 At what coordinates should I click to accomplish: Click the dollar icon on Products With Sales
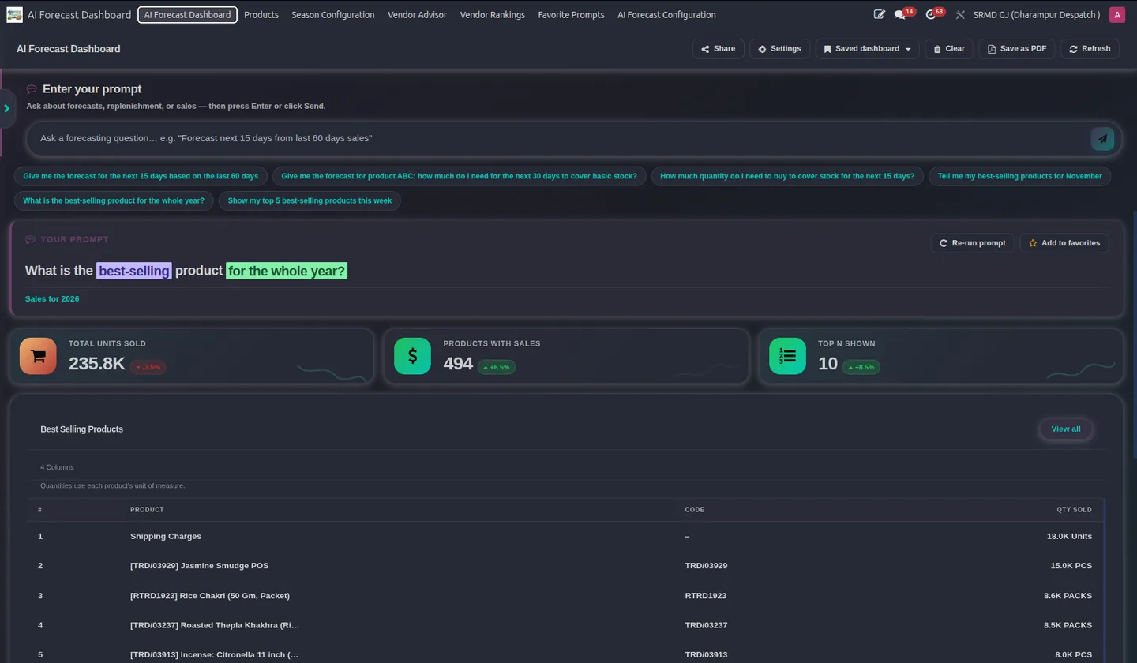[x=412, y=356]
